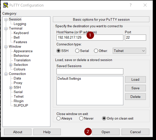Open the Bell settings category
This screenshot has height=140, width=156.
coord(16,37)
